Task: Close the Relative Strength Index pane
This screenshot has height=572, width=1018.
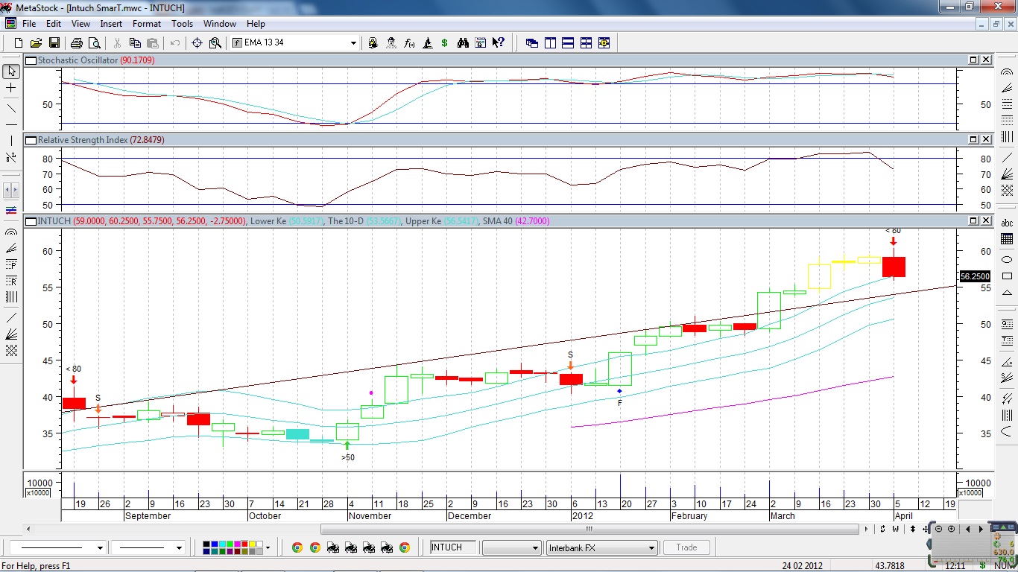Action: [986, 139]
